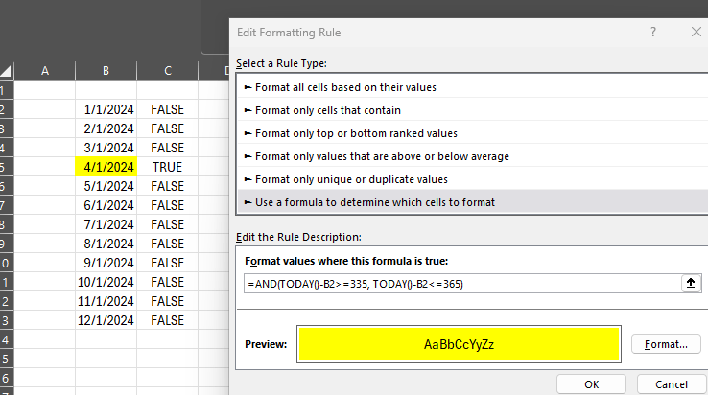The image size is (708, 395).
Task: Select cell with date 6/1/2024
Action: [x=106, y=205]
